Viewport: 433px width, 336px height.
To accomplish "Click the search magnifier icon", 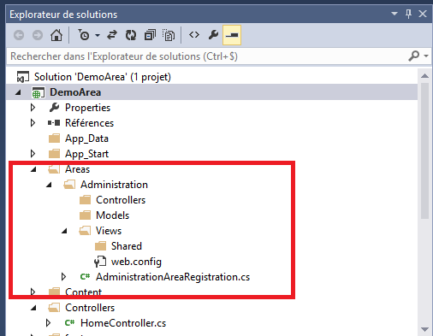I will pyautogui.click(x=414, y=56).
